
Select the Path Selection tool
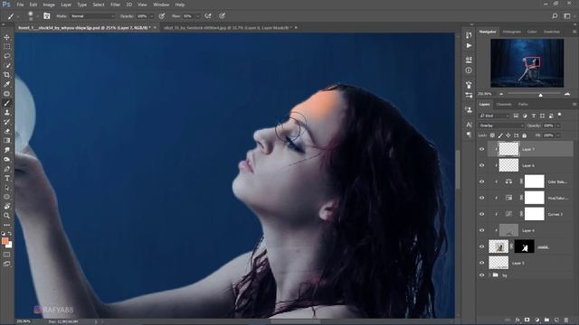click(7, 188)
